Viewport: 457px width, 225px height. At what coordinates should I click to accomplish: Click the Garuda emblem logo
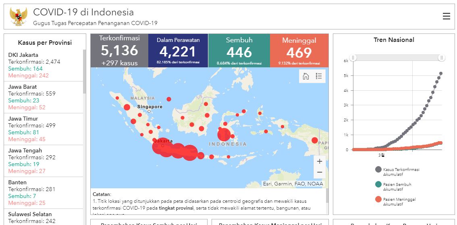pyautogui.click(x=19, y=17)
